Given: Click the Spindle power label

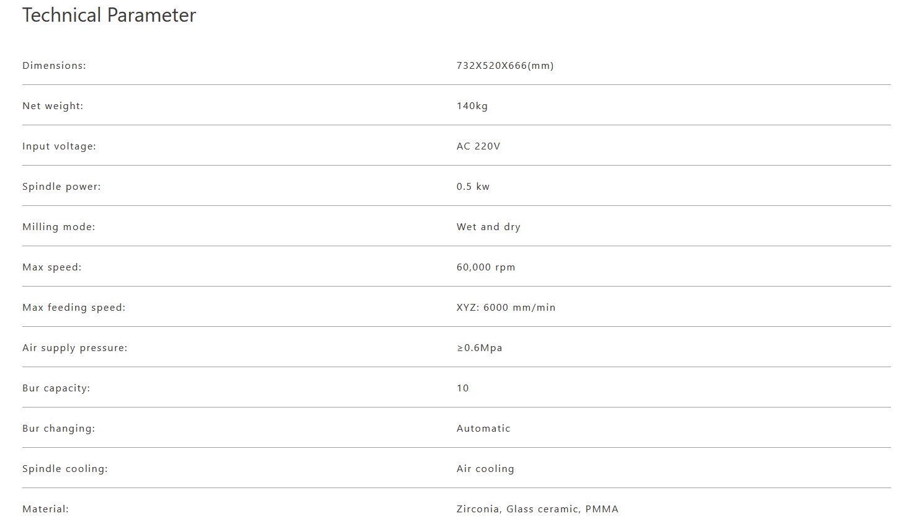Looking at the screenshot, I should [x=61, y=187].
